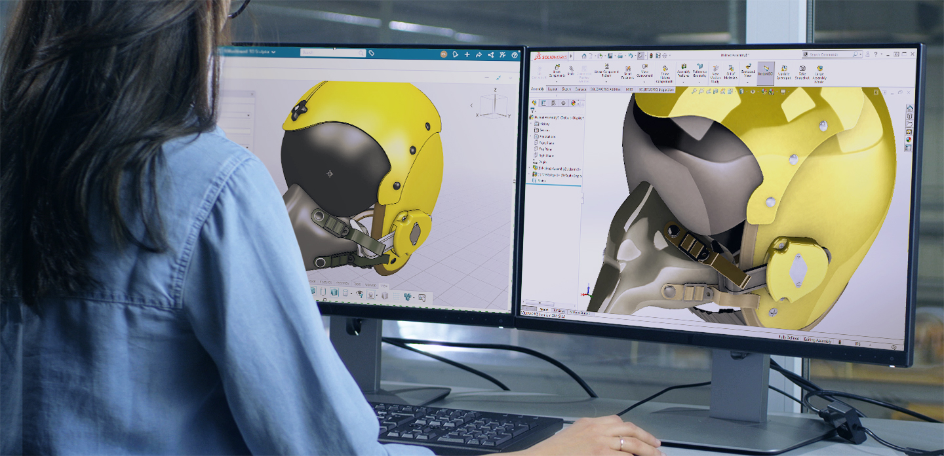Open the SOLIDWORKS Add-Ins tab
Viewport: 944px width, 456px height.
tap(606, 90)
